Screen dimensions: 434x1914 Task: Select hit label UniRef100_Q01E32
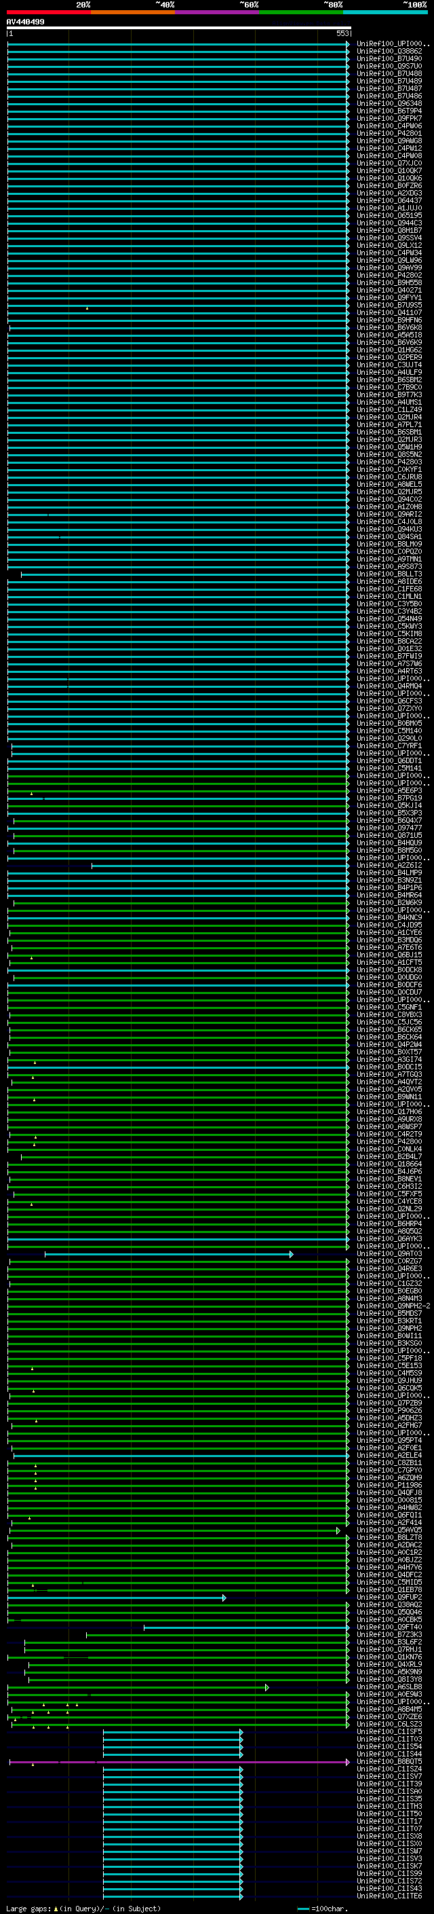pos(389,648)
